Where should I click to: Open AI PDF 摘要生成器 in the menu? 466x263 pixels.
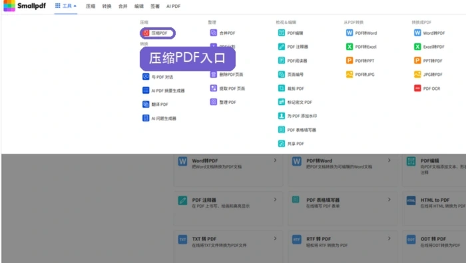(x=164, y=91)
